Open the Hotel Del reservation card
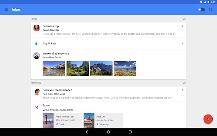 pos(103,120)
